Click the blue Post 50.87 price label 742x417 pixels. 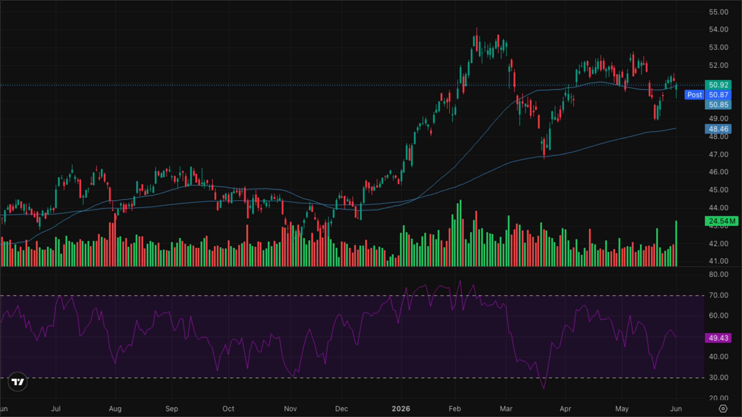click(708, 95)
